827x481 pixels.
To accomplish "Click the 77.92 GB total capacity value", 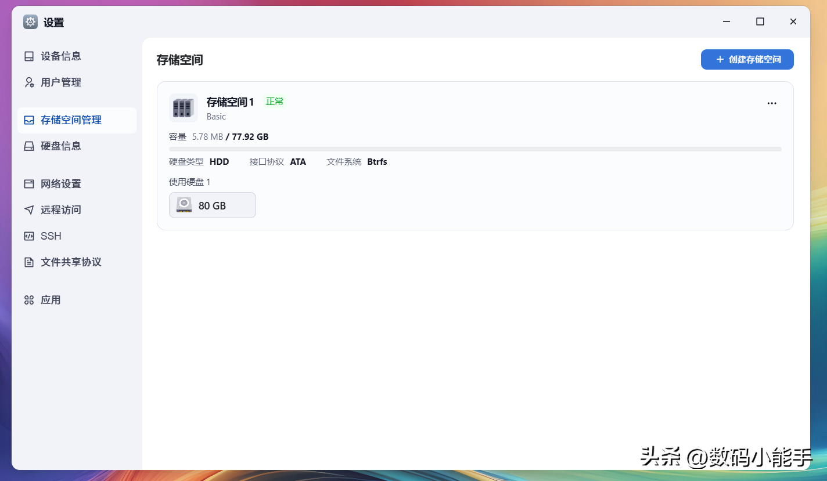I will (x=250, y=137).
